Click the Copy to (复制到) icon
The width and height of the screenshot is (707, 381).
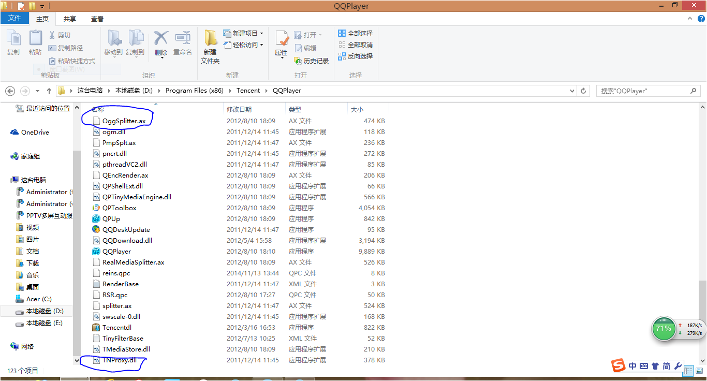click(135, 38)
